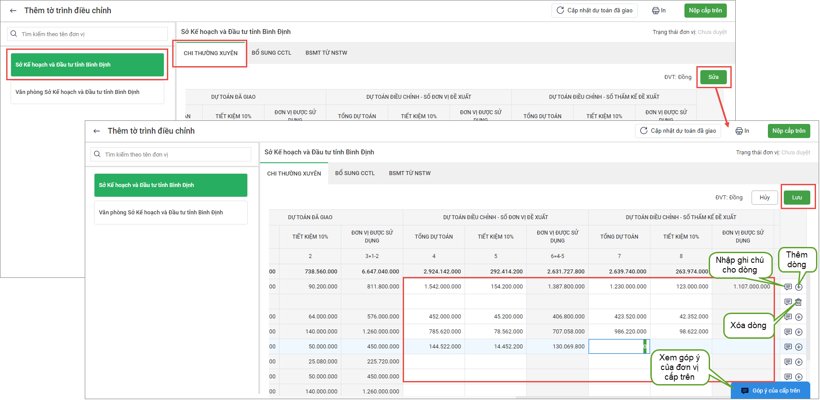Click the plus icon on the highlighted 144.522.000 row
This screenshot has width=820, height=400.
point(799,347)
